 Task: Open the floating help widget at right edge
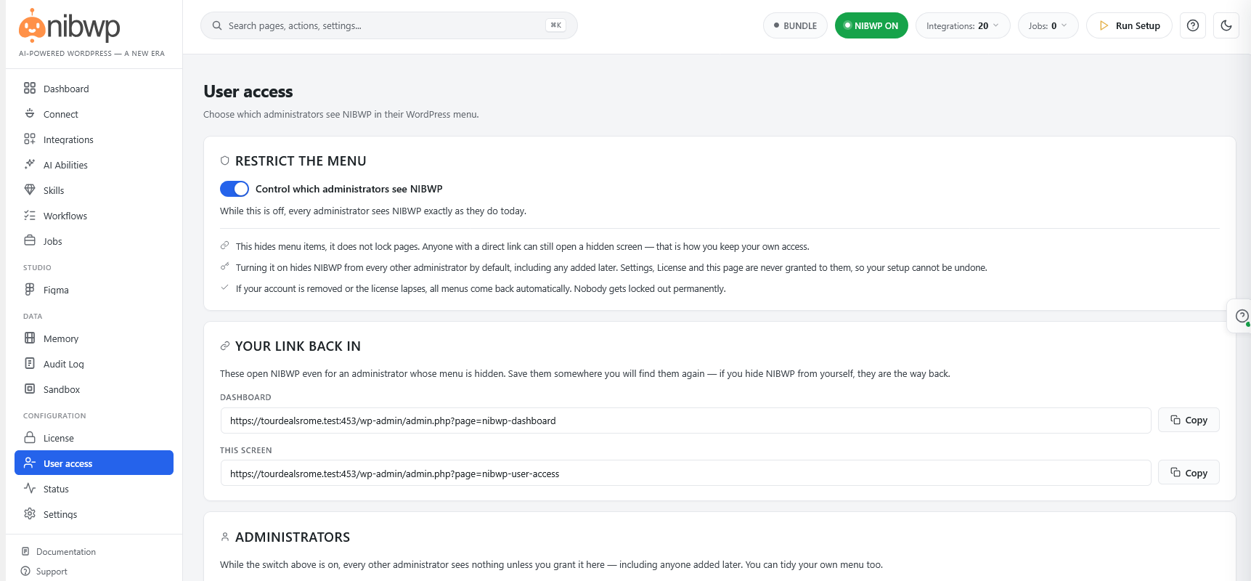[1242, 316]
